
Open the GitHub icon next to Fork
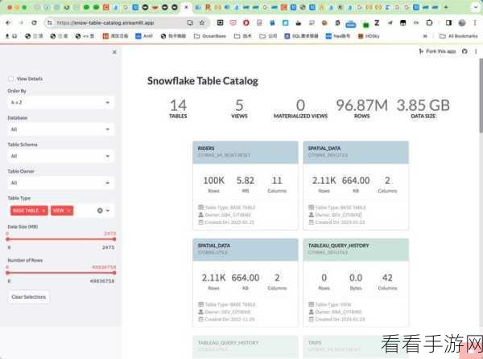(464, 51)
